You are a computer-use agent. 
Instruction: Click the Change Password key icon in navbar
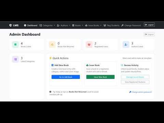[x=122, y=25]
